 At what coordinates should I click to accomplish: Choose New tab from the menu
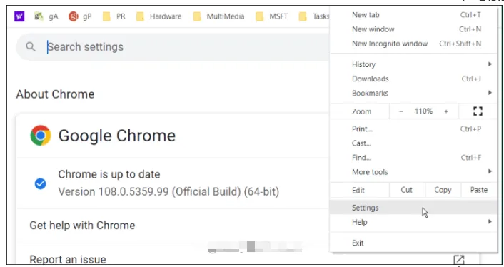[414, 15]
